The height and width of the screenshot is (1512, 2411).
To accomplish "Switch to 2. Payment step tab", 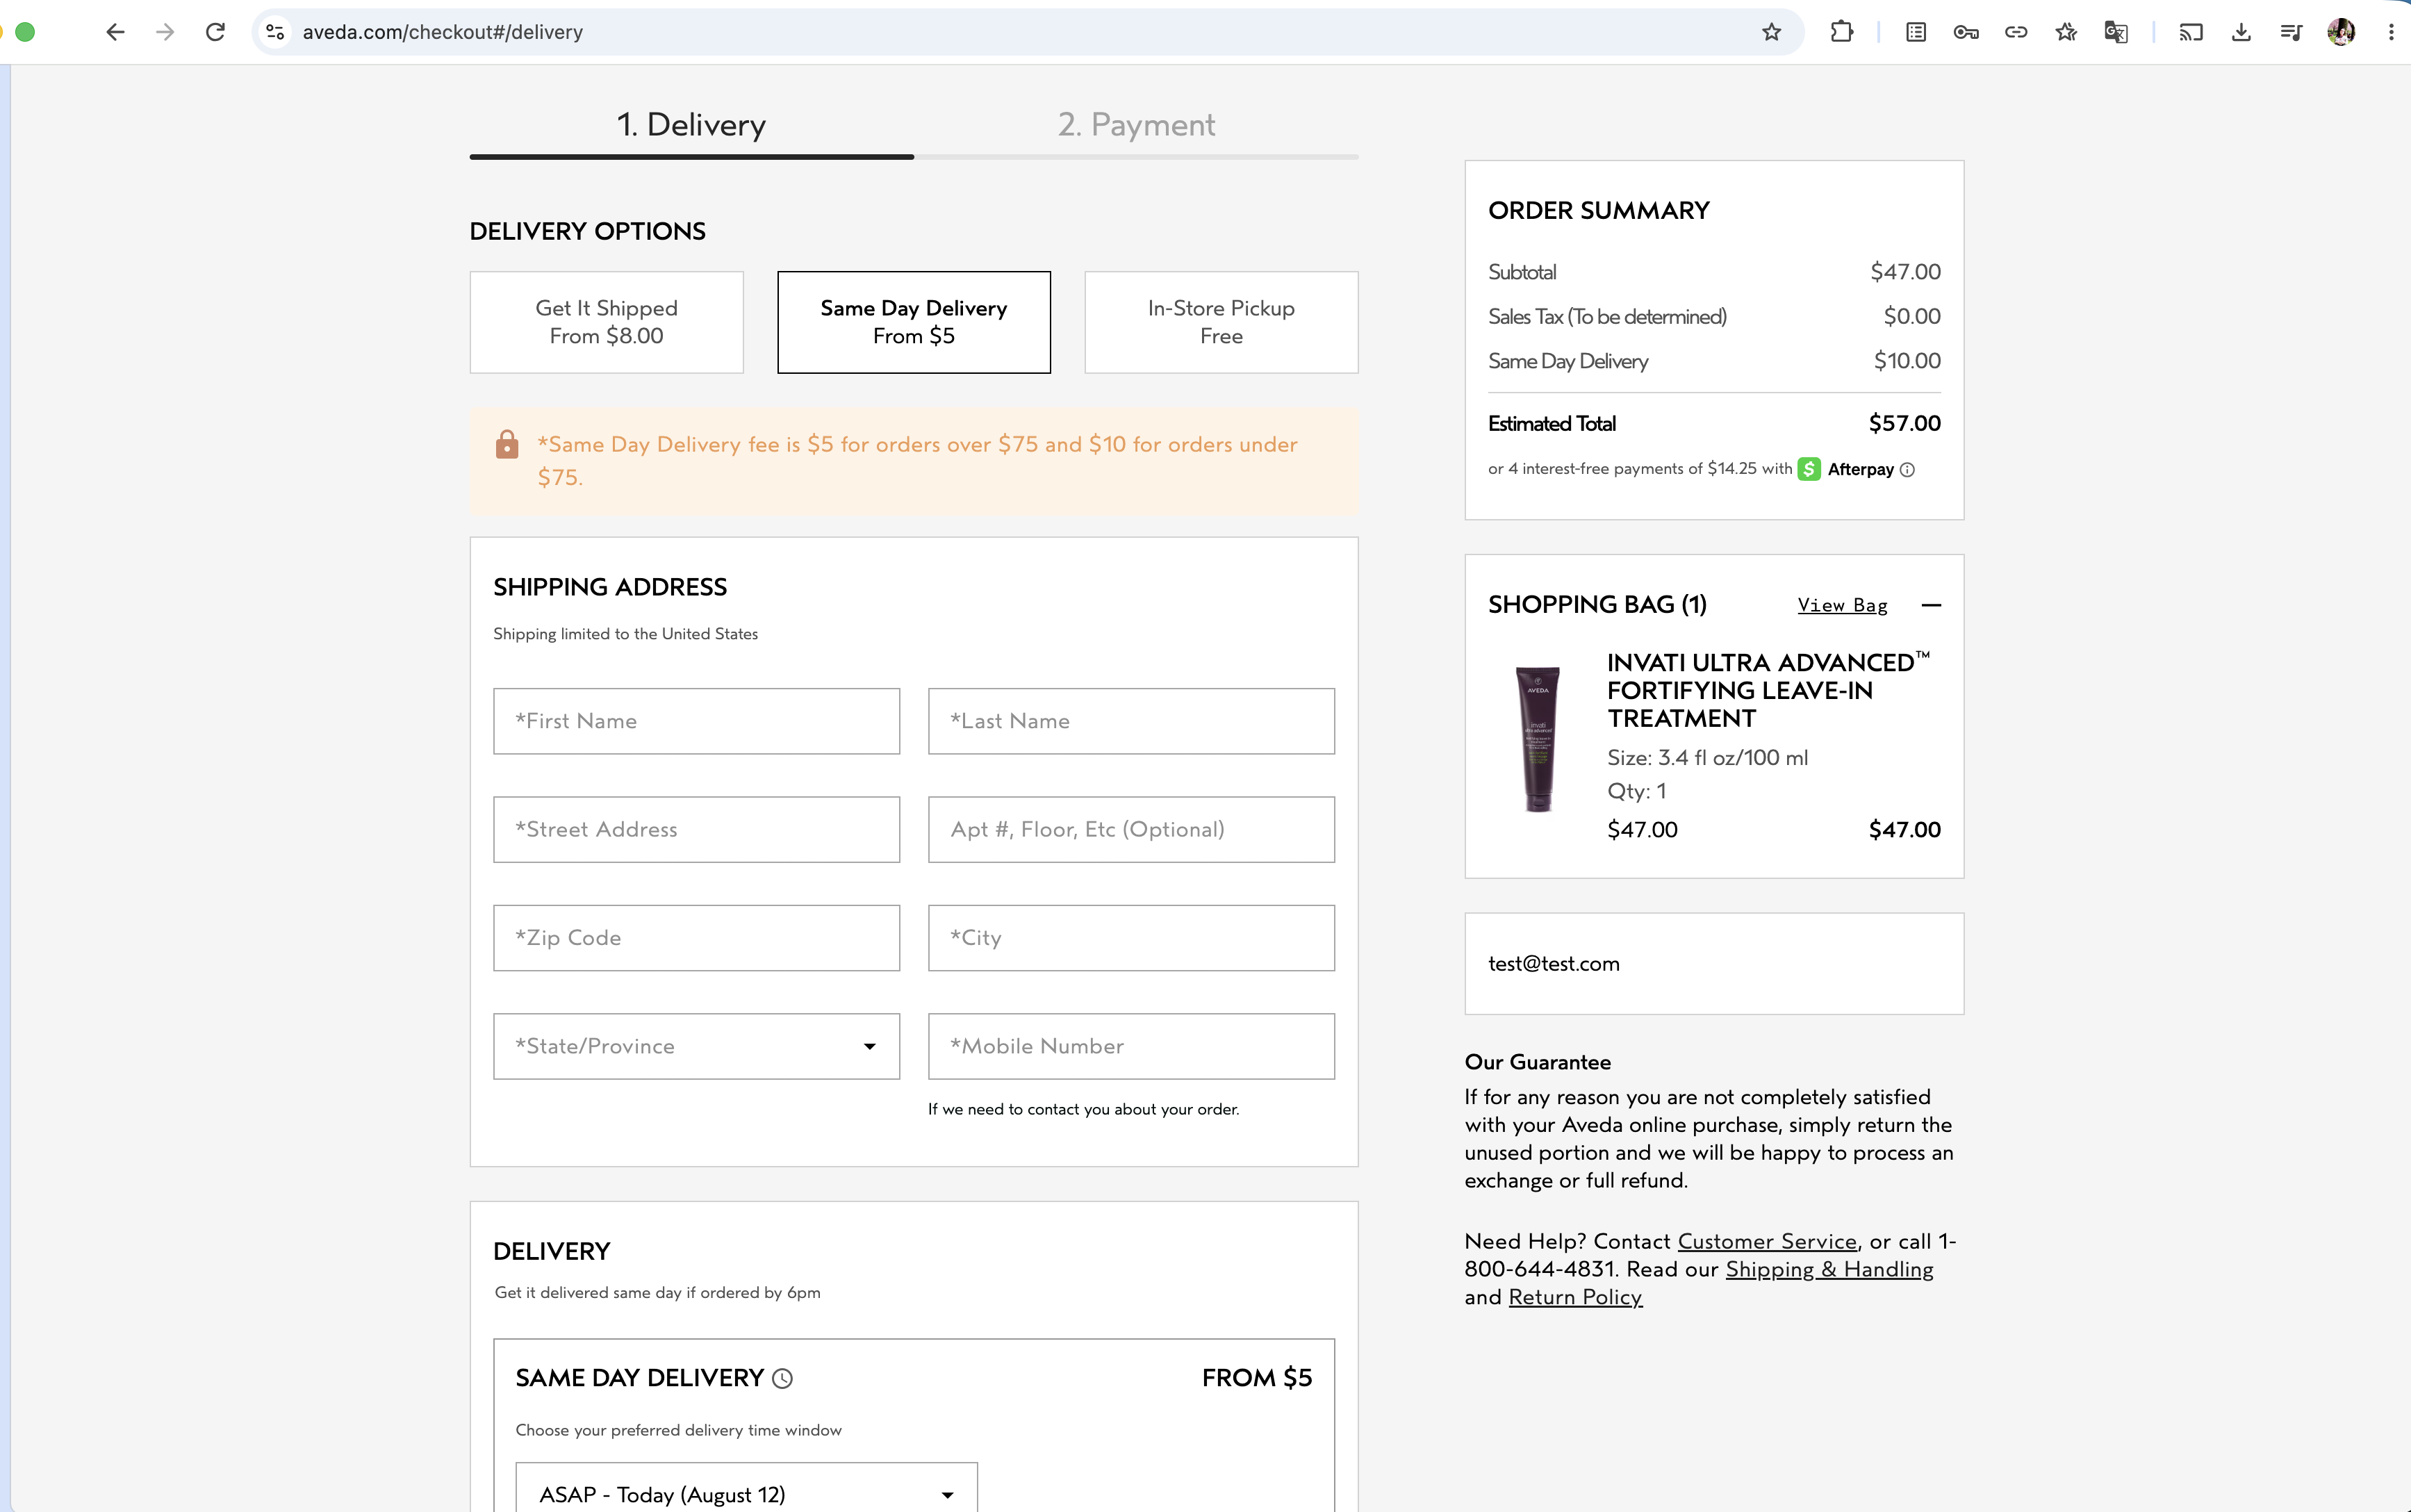I will tap(1136, 125).
